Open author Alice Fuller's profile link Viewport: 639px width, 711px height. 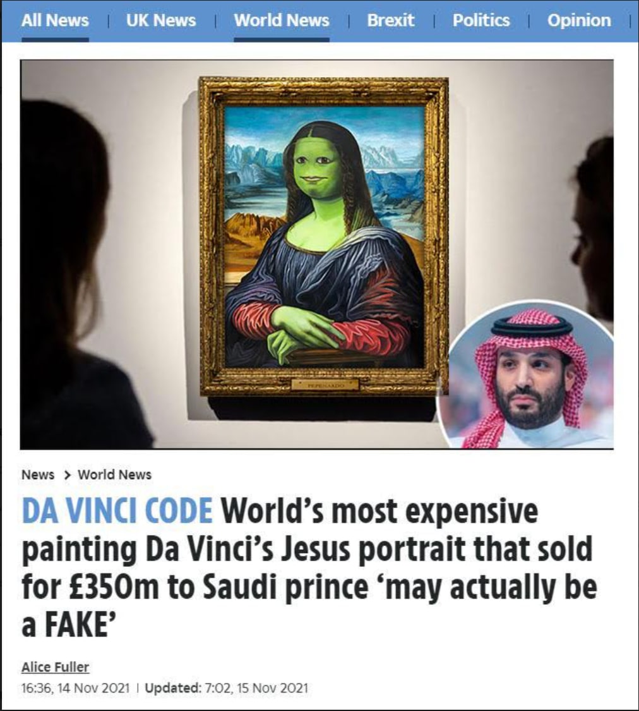[56, 667]
